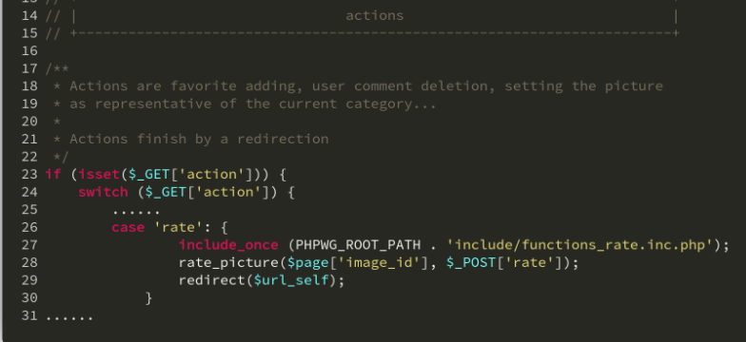Click the closing brace on line 30
The height and width of the screenshot is (342, 746).
[148, 298]
